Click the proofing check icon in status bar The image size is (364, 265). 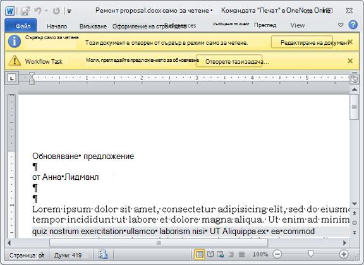point(103,254)
